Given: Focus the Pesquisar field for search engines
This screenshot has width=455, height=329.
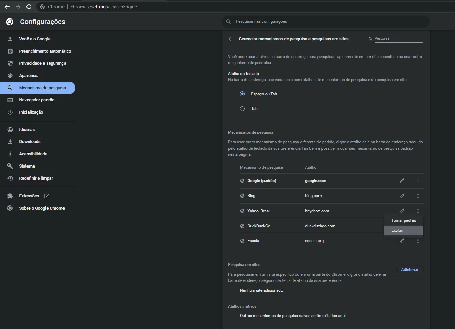Looking at the screenshot, I should click(399, 39).
